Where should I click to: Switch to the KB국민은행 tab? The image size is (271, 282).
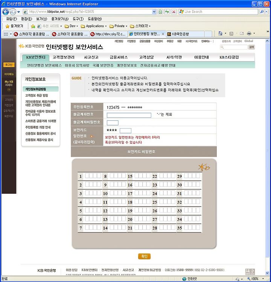pyautogui.click(x=185, y=34)
